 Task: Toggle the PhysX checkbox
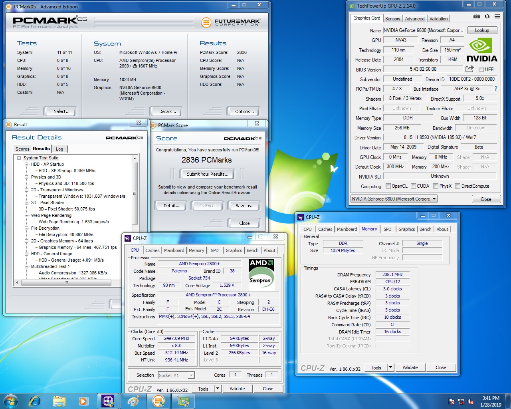[436, 186]
